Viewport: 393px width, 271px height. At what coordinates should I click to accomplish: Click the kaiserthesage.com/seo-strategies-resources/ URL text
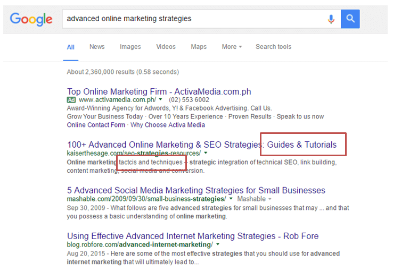click(134, 153)
